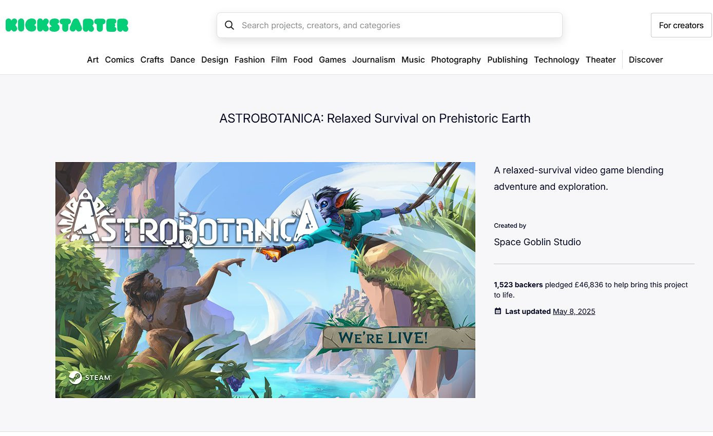Image resolution: width=713 pixels, height=436 pixels.
Task: Browse the Games category
Action: point(333,60)
